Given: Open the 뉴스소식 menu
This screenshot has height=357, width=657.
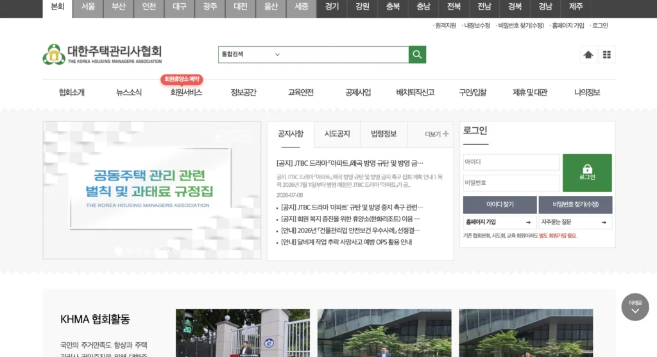Looking at the screenshot, I should point(129,92).
